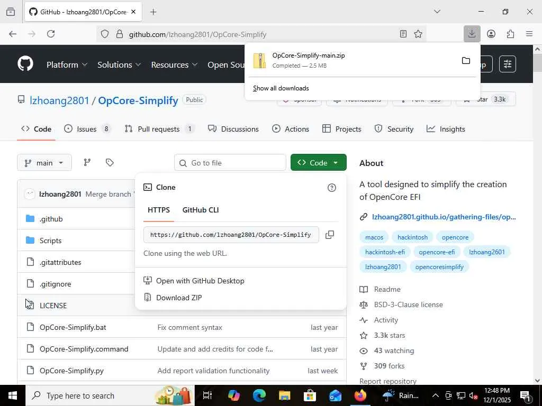Viewport: 542px width, 406px height.
Task: Open OpCore-Simplify.py file
Action: coord(71,371)
